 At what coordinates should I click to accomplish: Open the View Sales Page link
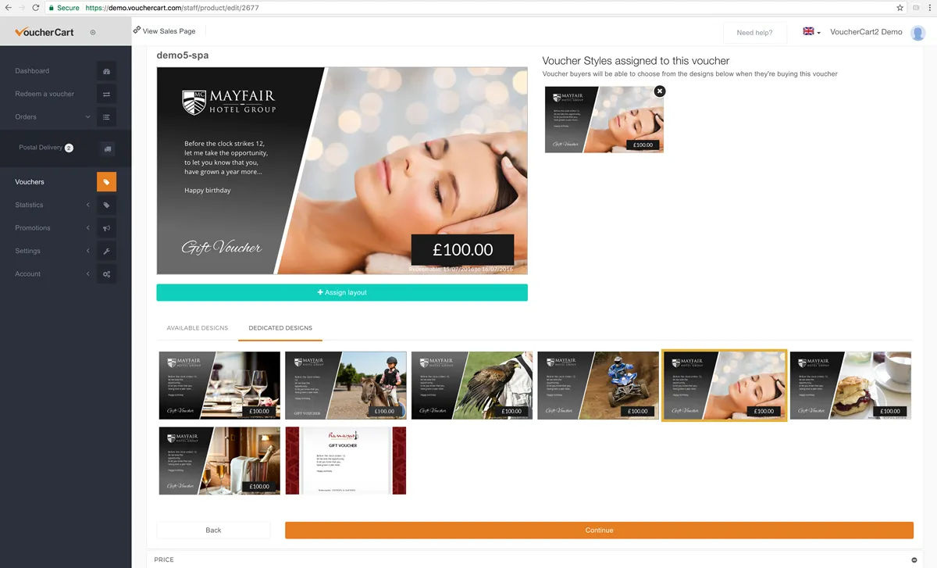click(x=164, y=31)
